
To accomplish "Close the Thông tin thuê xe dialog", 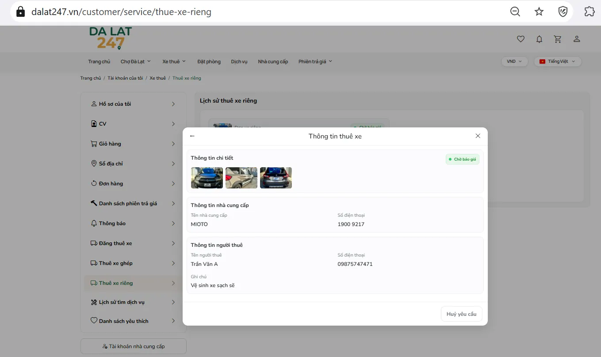I will [478, 136].
